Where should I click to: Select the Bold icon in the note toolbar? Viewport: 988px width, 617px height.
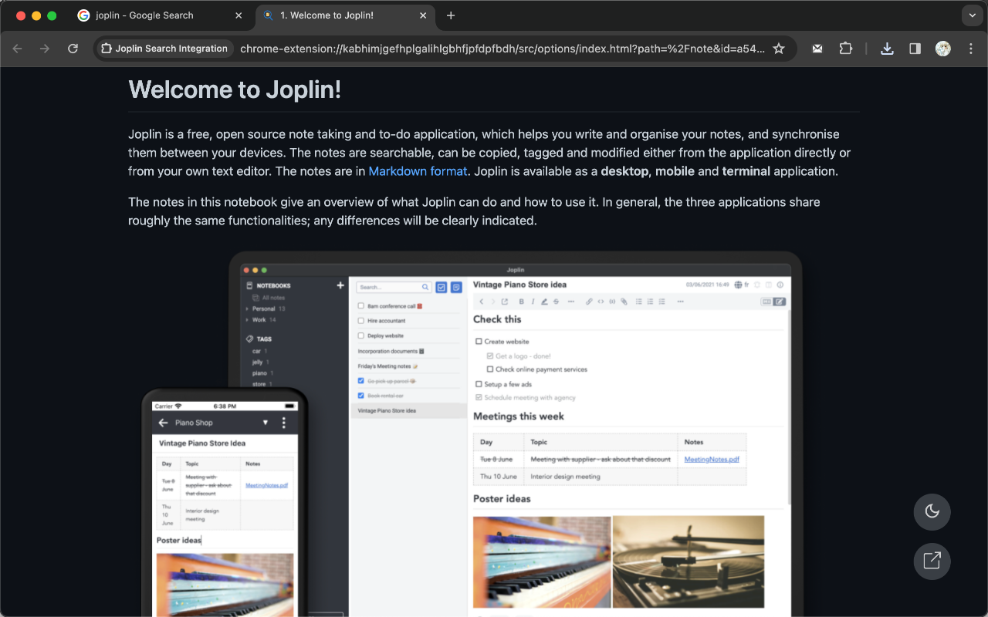click(x=522, y=302)
